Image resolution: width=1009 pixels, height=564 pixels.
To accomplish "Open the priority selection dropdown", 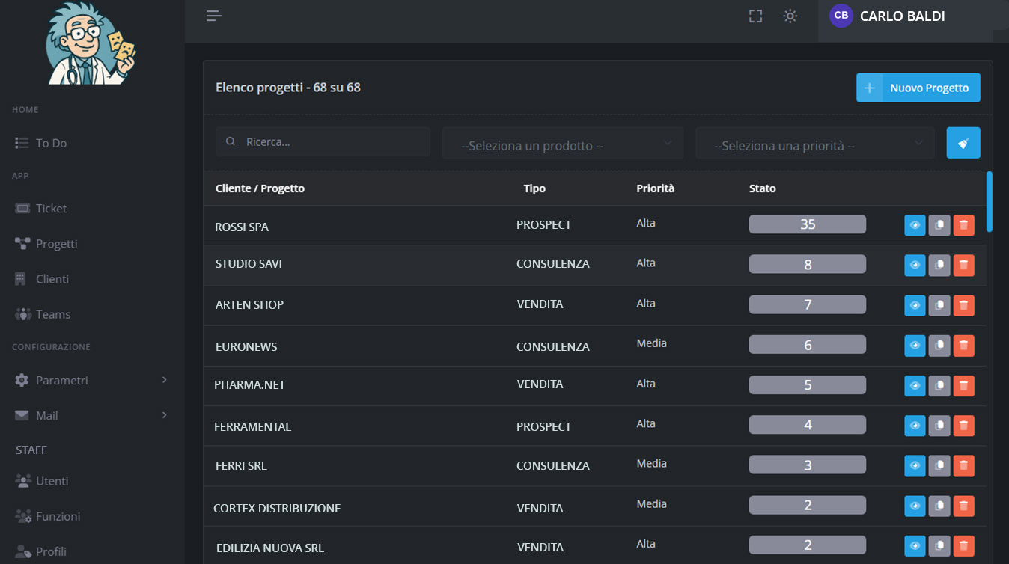I will coord(814,146).
